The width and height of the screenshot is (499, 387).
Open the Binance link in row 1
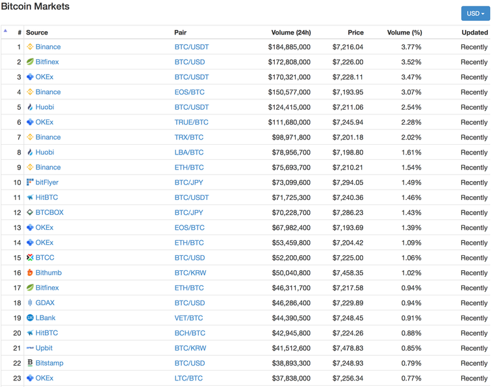coord(48,47)
